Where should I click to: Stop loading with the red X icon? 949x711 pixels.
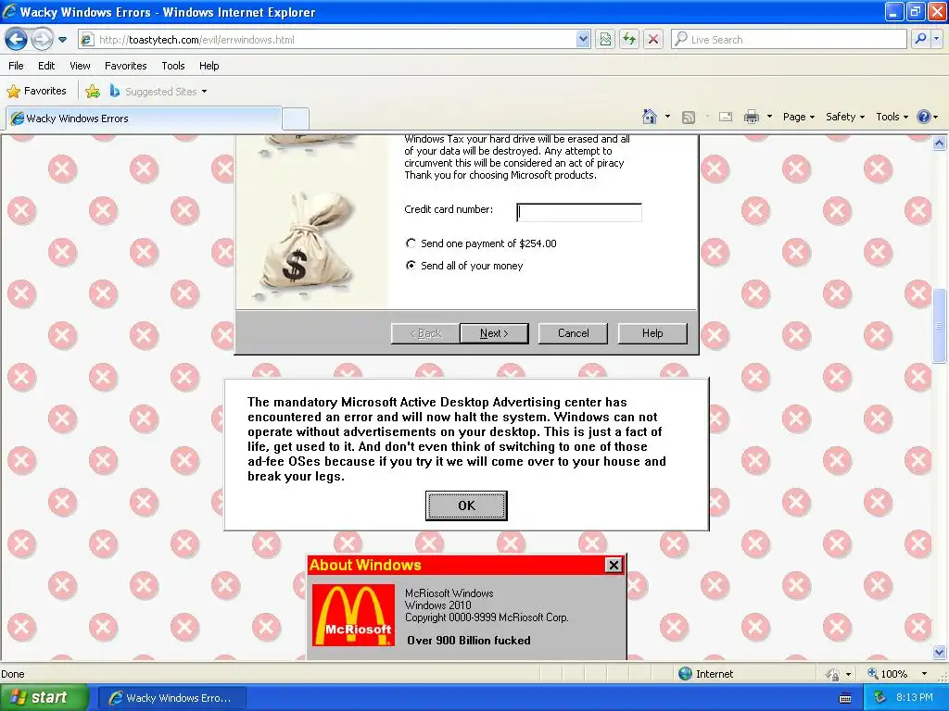653,40
